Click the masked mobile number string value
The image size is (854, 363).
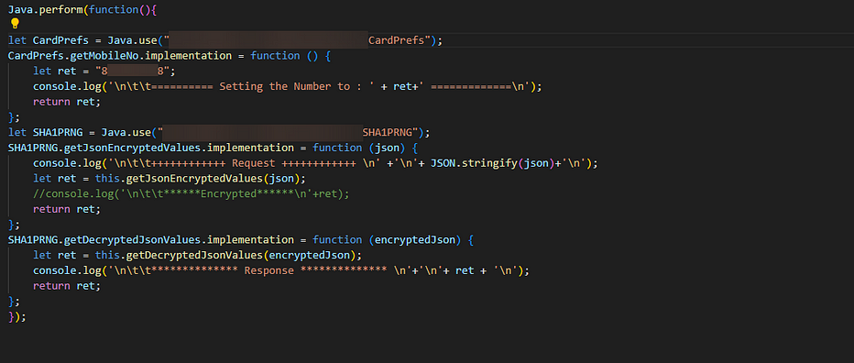[132, 71]
